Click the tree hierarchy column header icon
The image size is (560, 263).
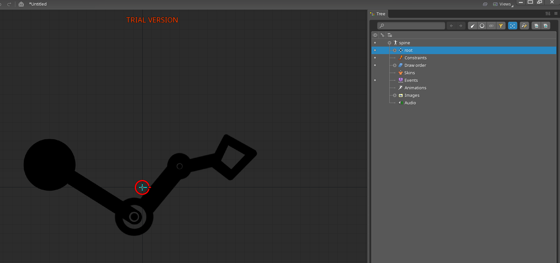click(390, 35)
